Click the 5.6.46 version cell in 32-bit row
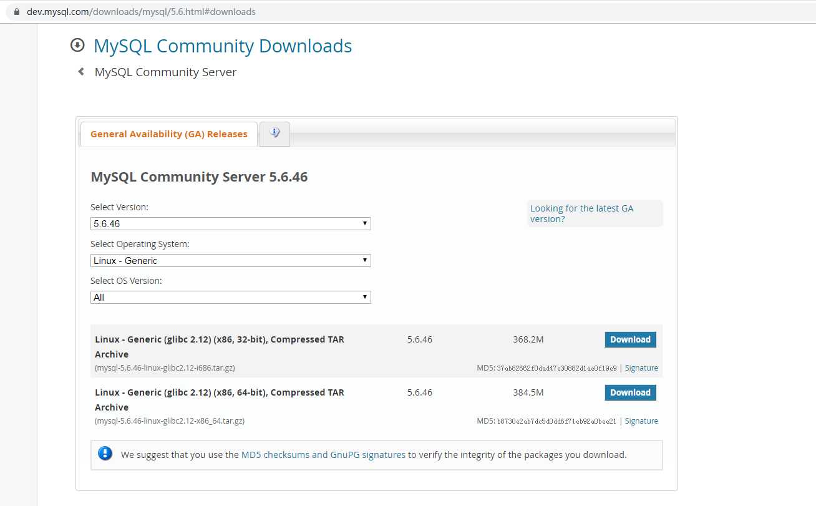This screenshot has width=816, height=506. click(420, 339)
